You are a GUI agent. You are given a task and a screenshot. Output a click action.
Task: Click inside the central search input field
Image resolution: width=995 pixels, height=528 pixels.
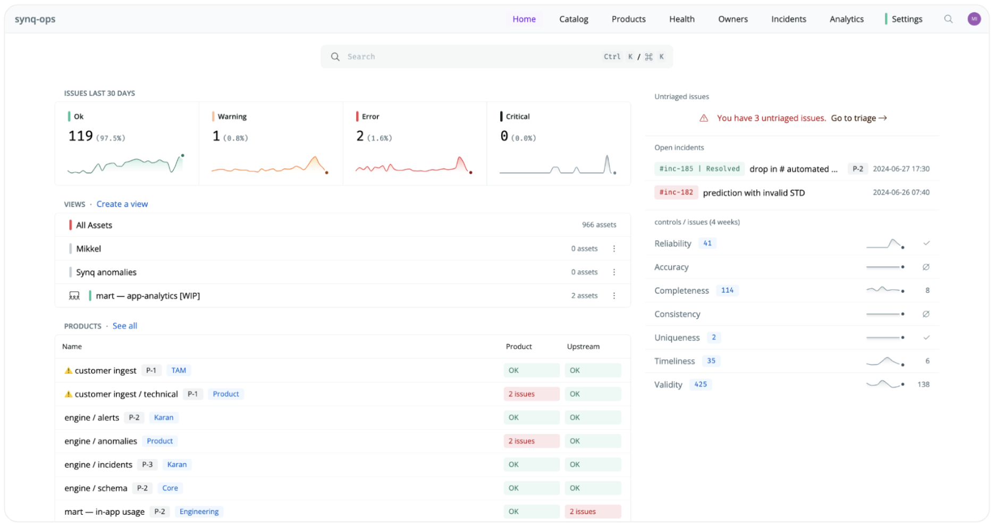click(478, 56)
